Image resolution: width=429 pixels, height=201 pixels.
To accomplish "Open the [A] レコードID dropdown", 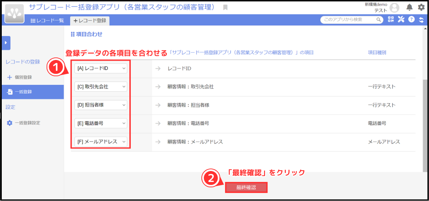I will coord(101,68).
